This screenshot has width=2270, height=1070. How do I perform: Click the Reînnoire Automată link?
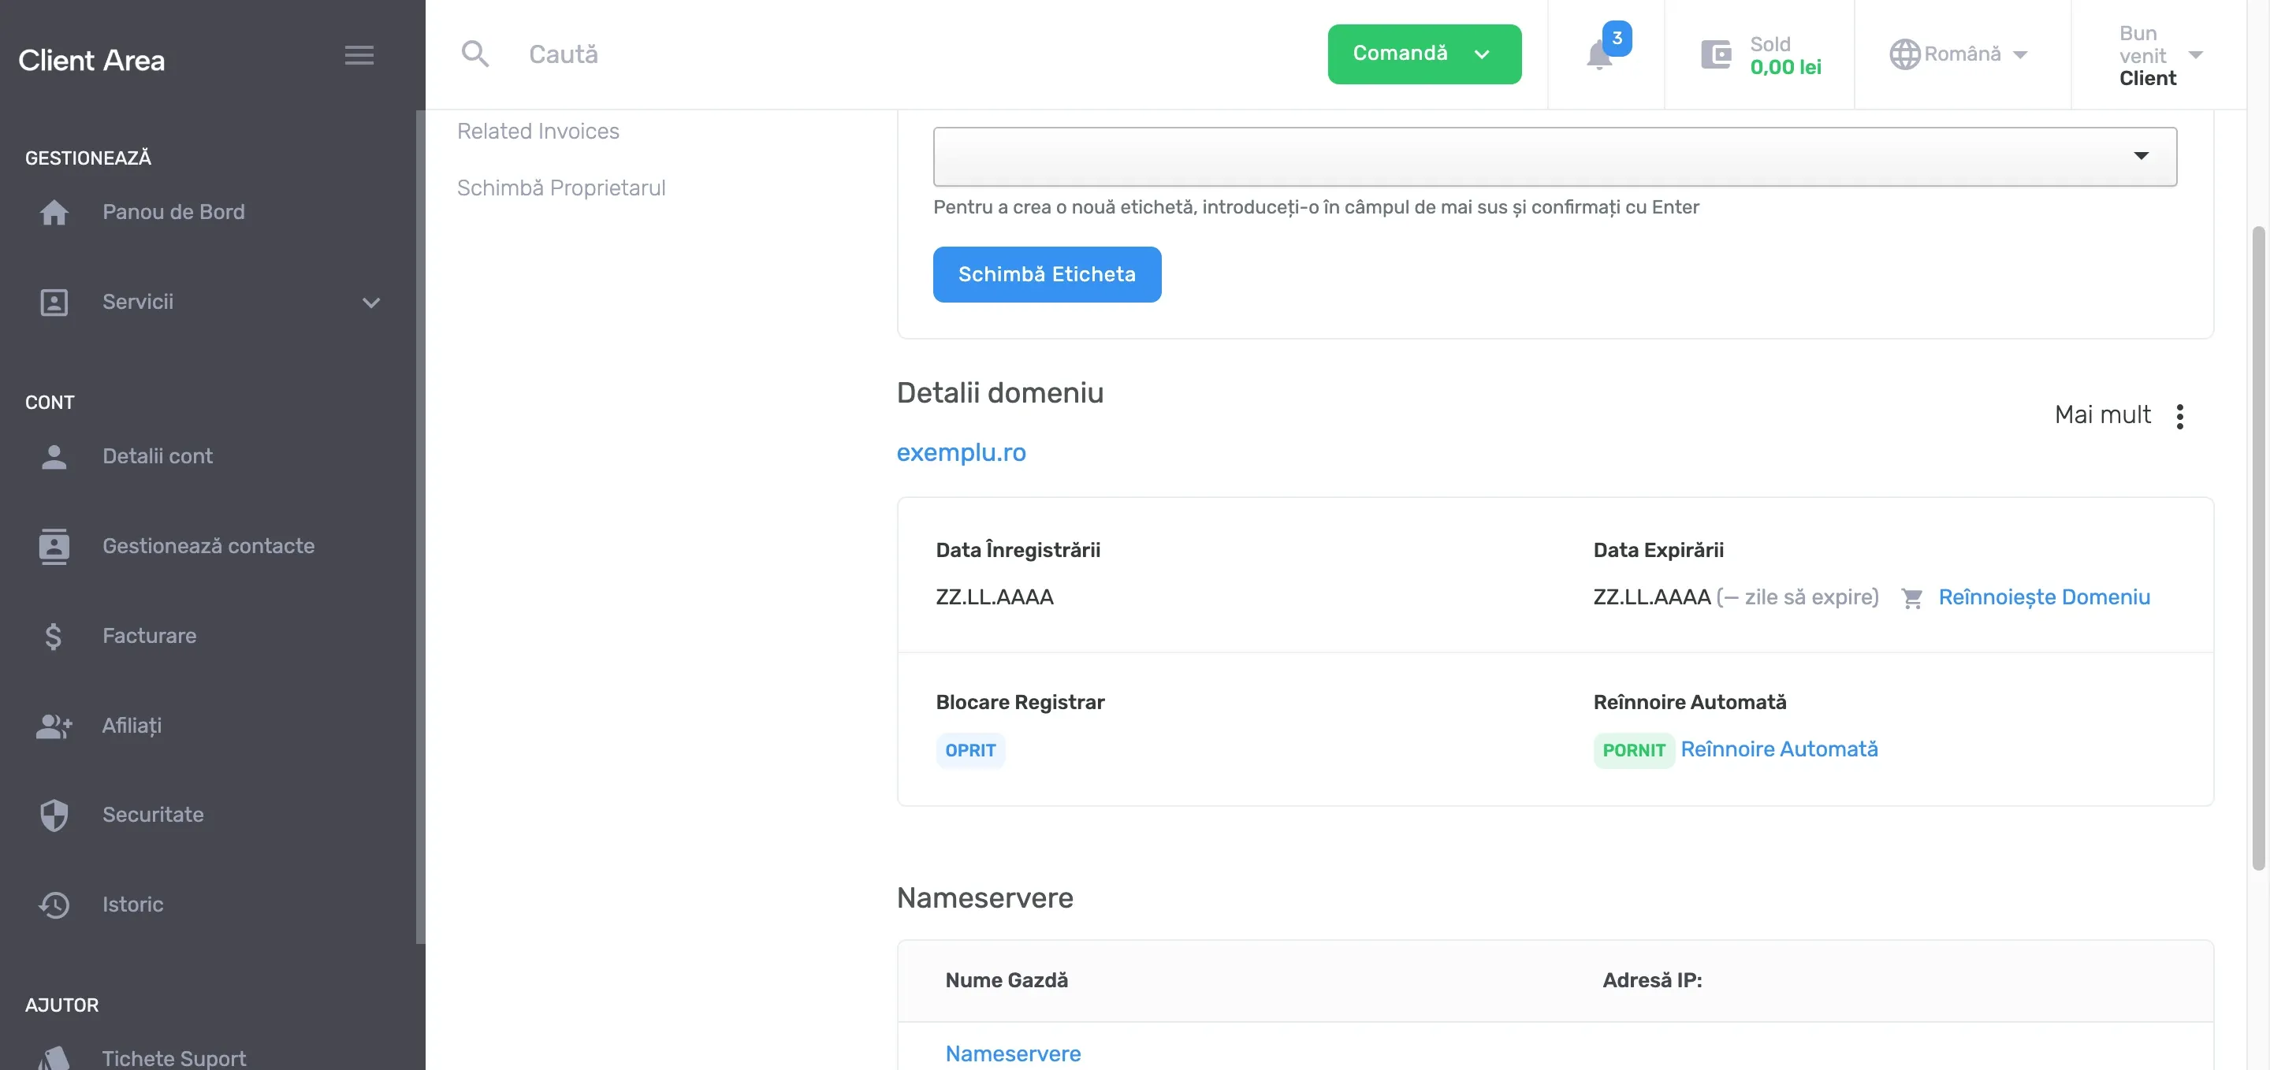pos(1778,749)
